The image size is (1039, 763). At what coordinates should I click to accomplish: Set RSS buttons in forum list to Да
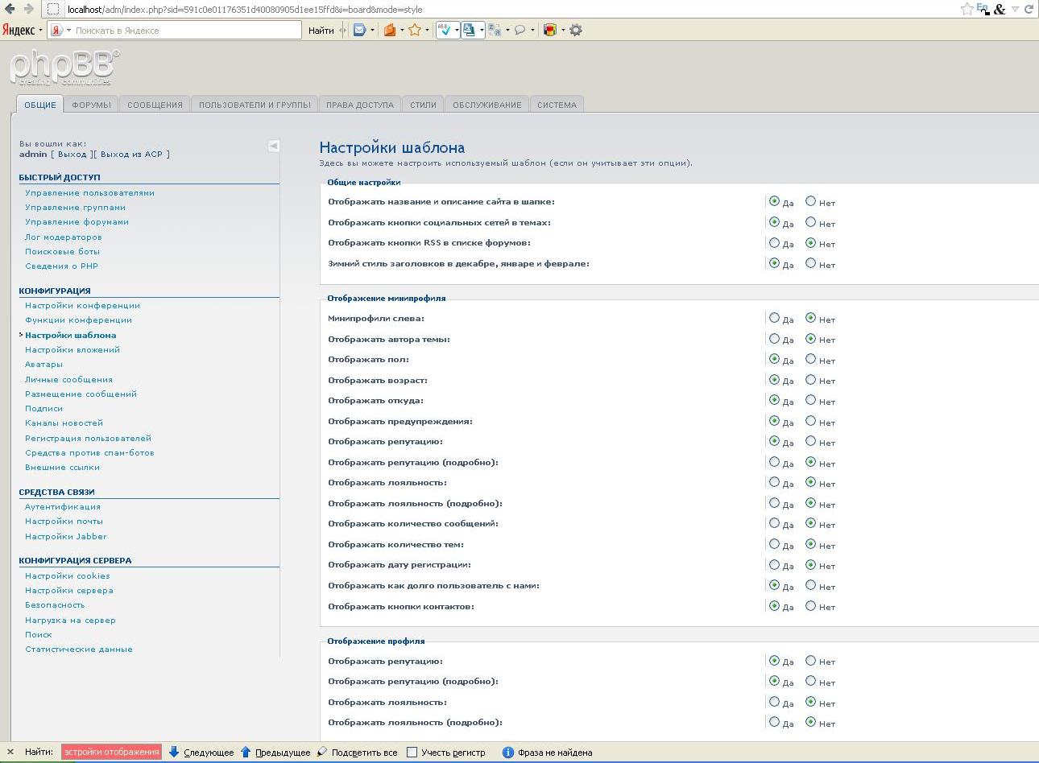click(x=774, y=243)
